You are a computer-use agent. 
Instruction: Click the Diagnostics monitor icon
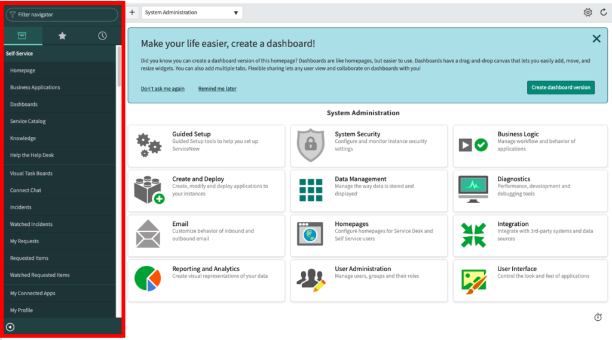pyautogui.click(x=473, y=189)
